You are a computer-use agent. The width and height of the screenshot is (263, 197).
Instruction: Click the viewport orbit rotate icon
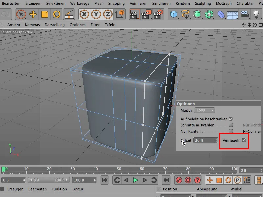tap(255, 25)
